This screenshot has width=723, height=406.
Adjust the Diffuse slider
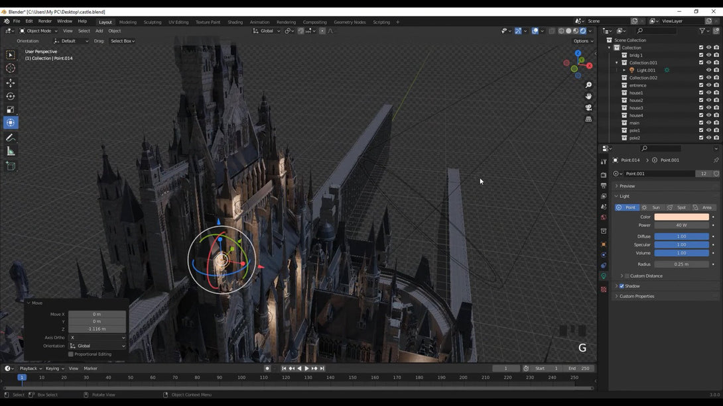[681, 236]
